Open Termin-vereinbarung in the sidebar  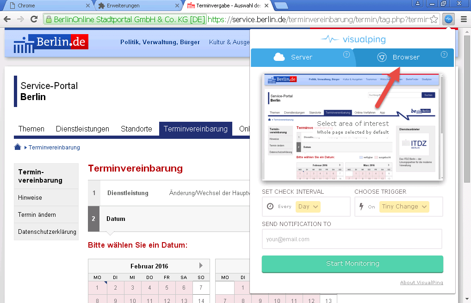46,176
